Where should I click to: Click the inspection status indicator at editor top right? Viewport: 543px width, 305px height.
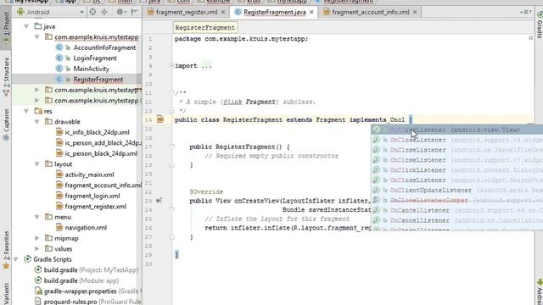point(530,37)
